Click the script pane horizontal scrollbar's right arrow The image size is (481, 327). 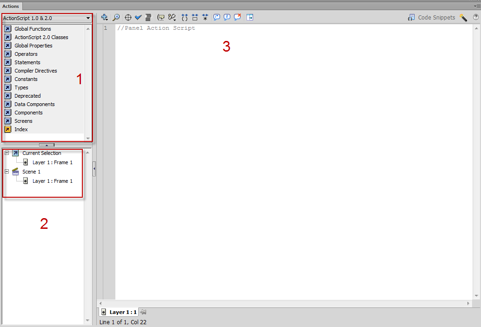(x=468, y=303)
